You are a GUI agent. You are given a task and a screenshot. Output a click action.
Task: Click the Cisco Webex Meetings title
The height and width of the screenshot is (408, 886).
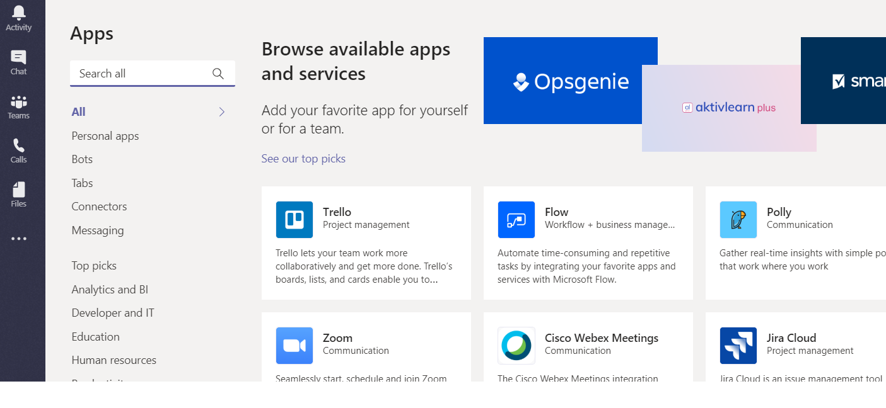coord(602,338)
